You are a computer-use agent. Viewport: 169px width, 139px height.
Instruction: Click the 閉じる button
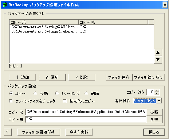pos(154,132)
